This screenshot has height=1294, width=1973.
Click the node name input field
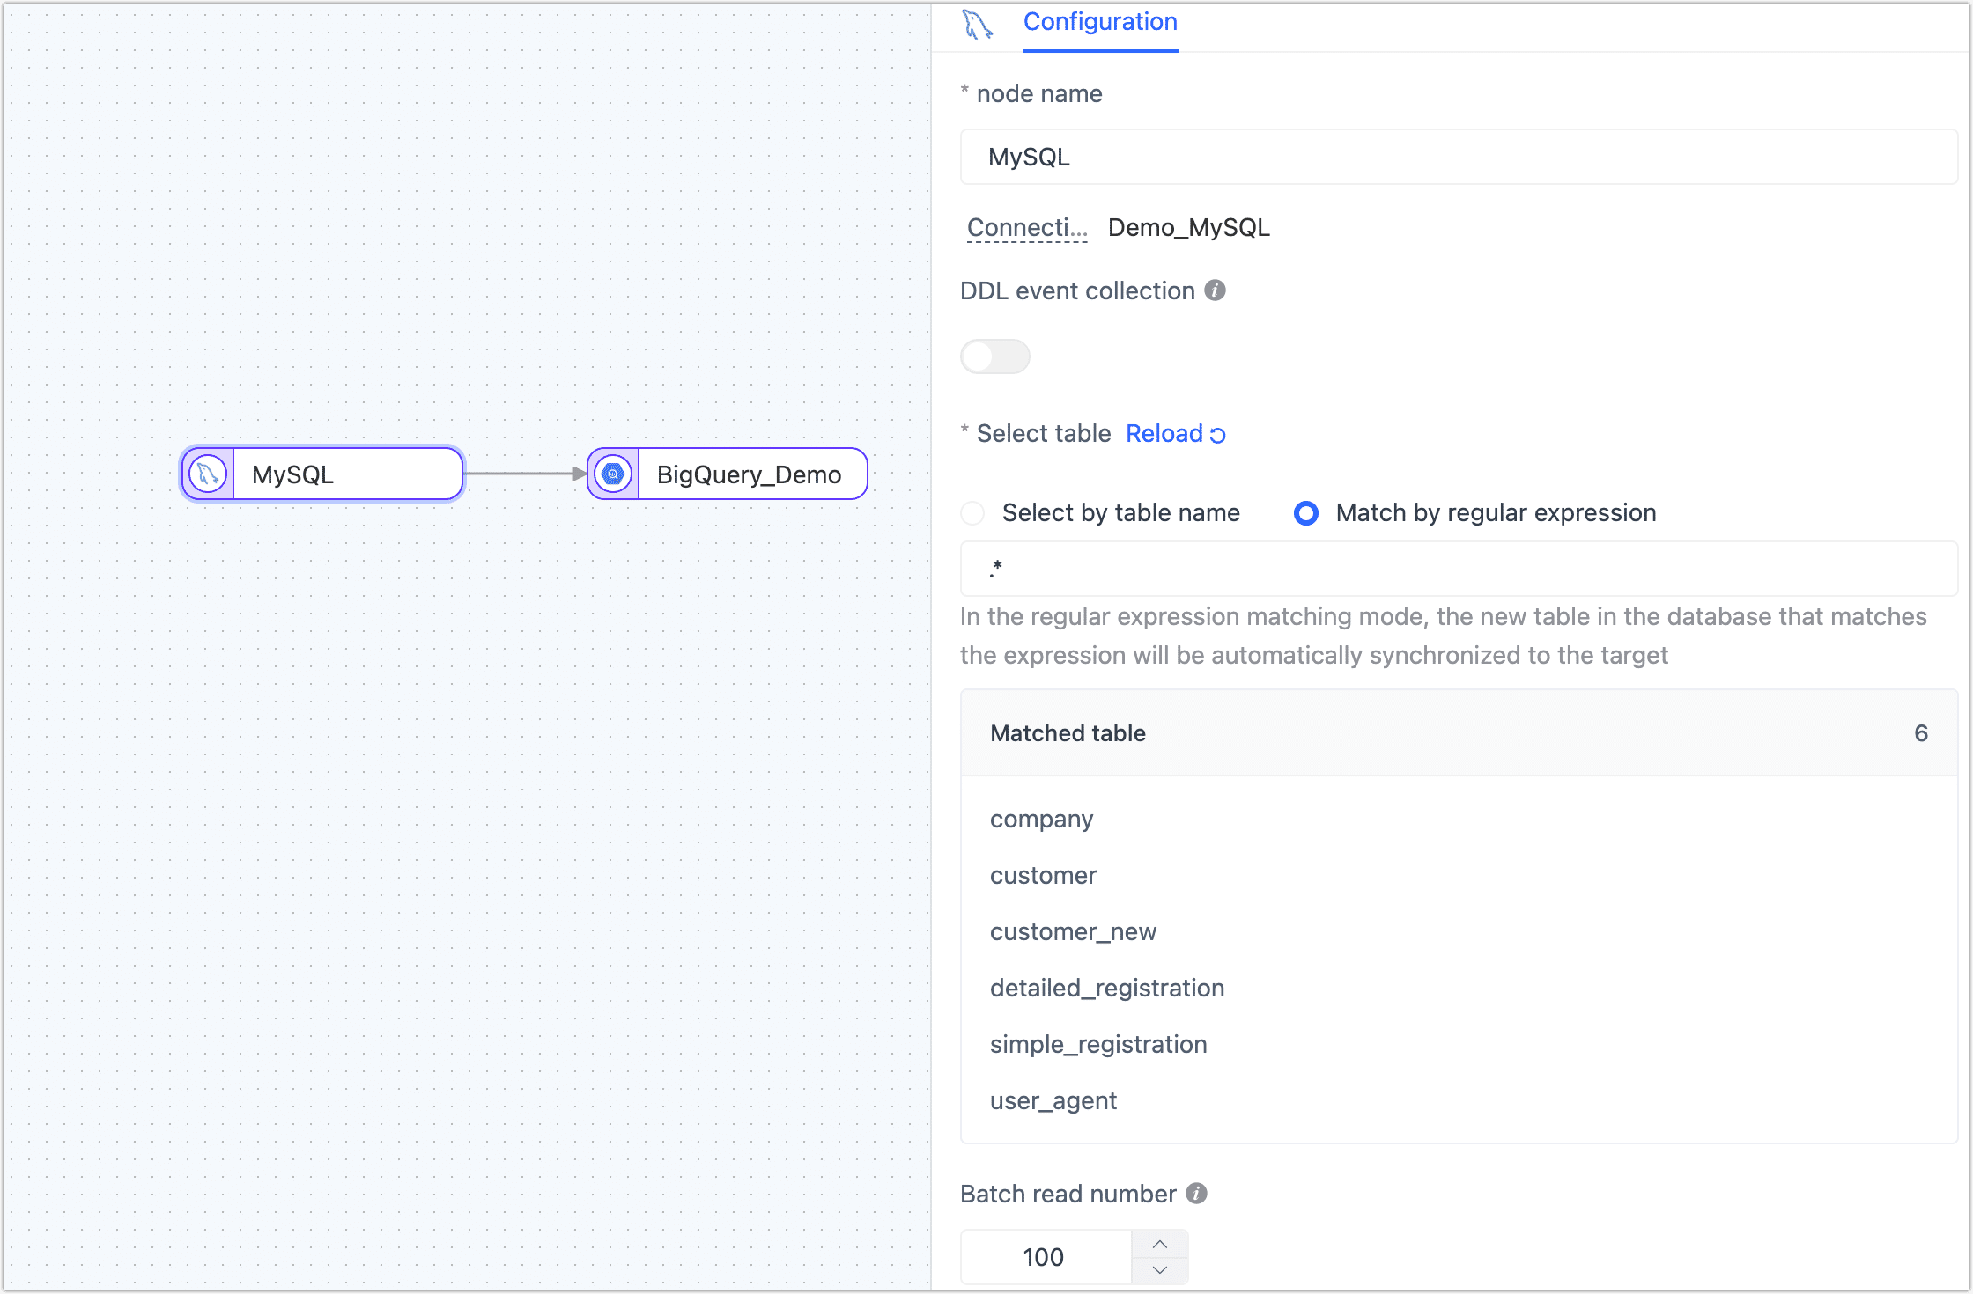1458,158
